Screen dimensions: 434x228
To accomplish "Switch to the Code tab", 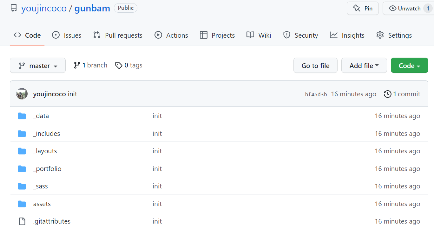I will [x=27, y=35].
